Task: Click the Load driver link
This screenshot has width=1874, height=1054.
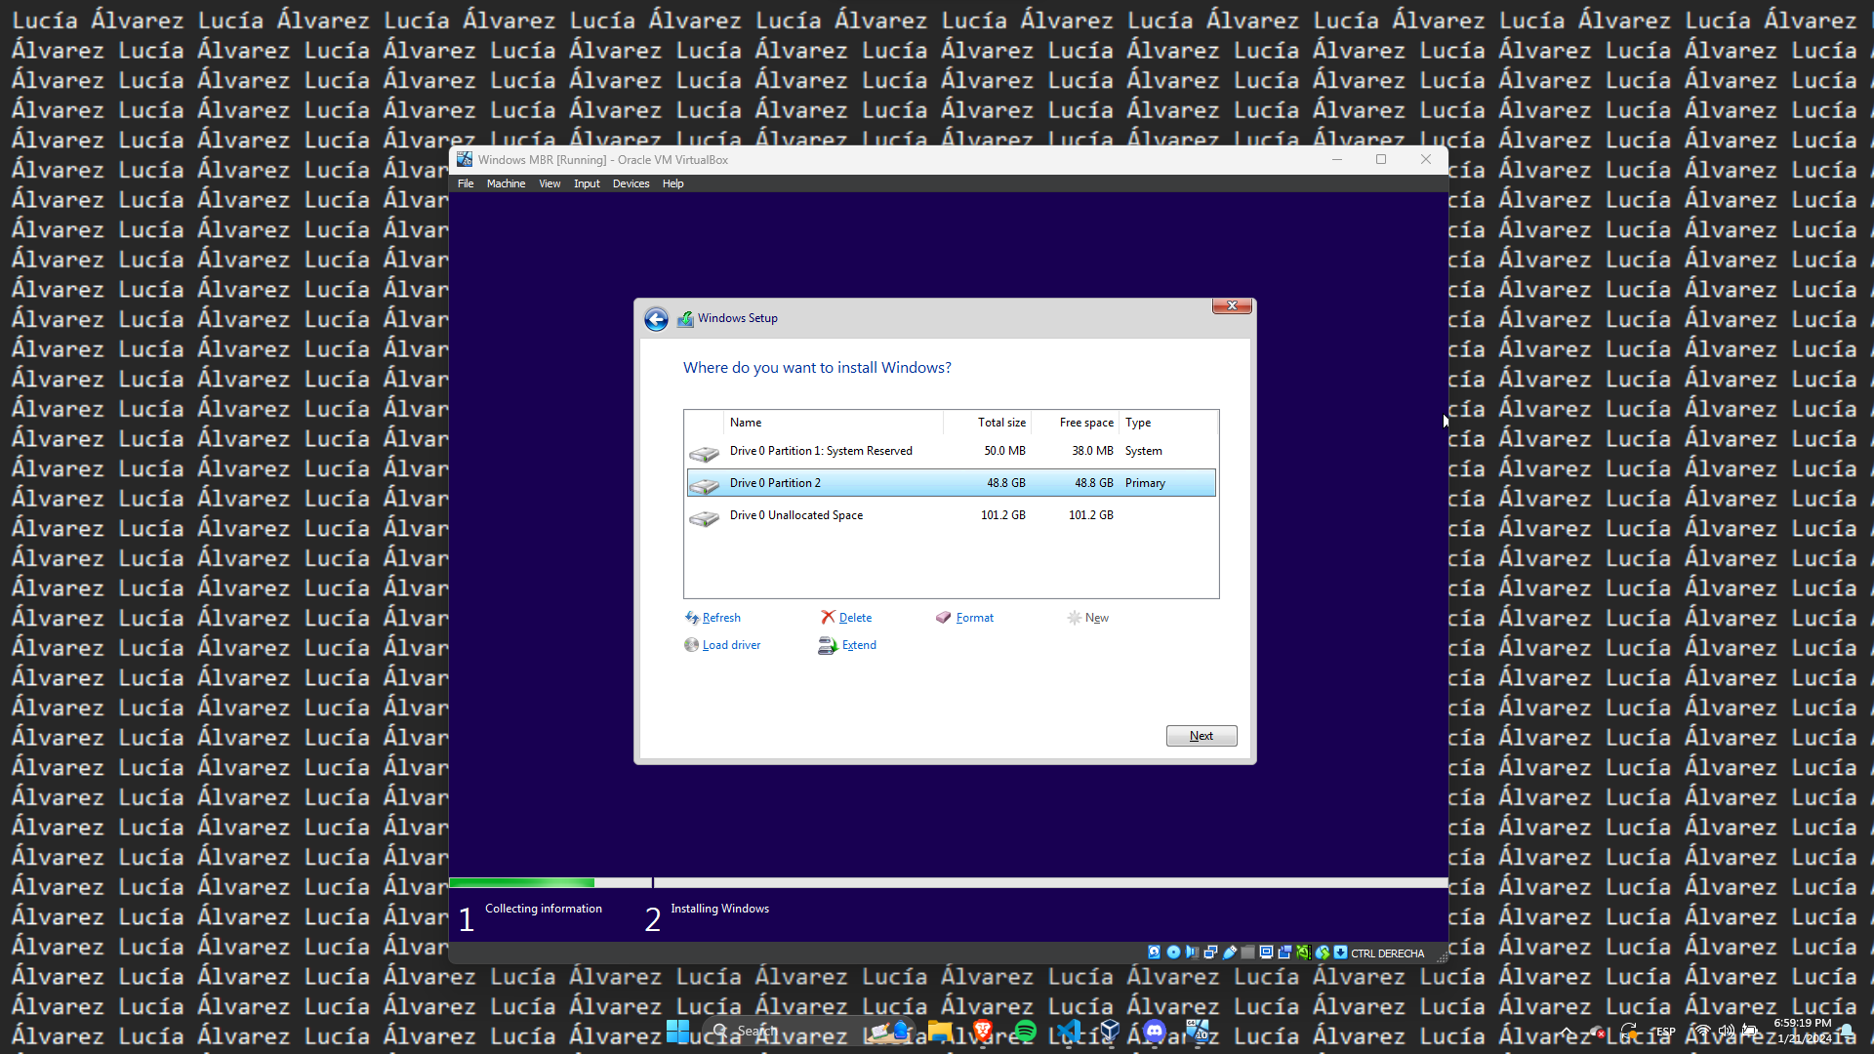Action: [x=730, y=645]
